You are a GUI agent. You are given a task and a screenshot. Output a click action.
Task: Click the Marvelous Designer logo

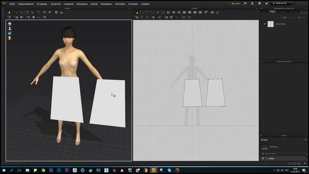click(x=4, y=3)
